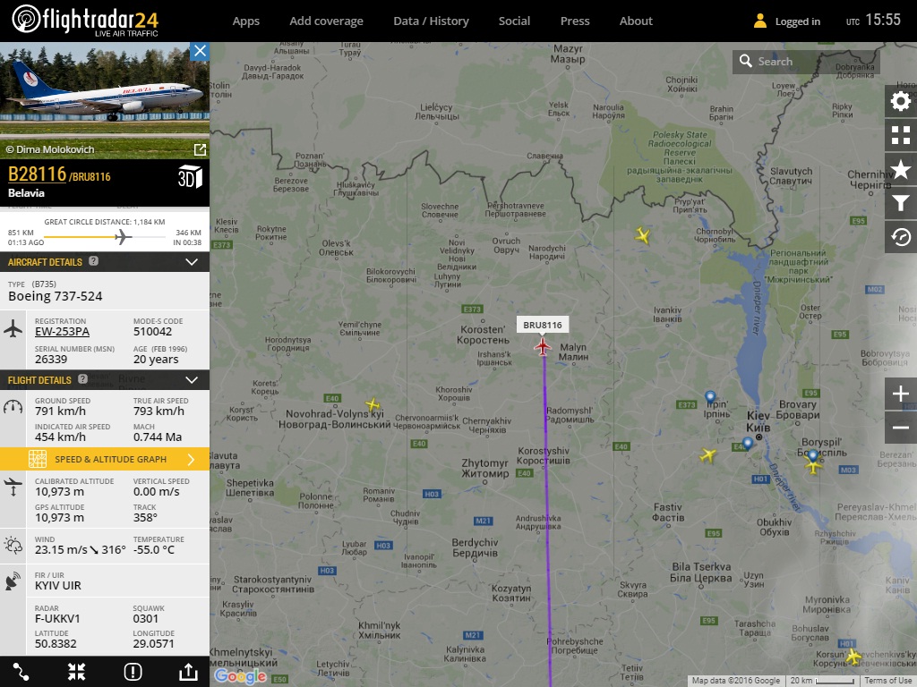Screen dimensions: 917x687
Task: Click the map Search field
Action: click(806, 62)
